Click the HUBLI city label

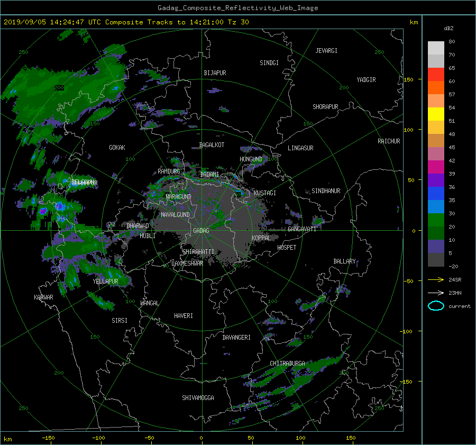tap(148, 236)
